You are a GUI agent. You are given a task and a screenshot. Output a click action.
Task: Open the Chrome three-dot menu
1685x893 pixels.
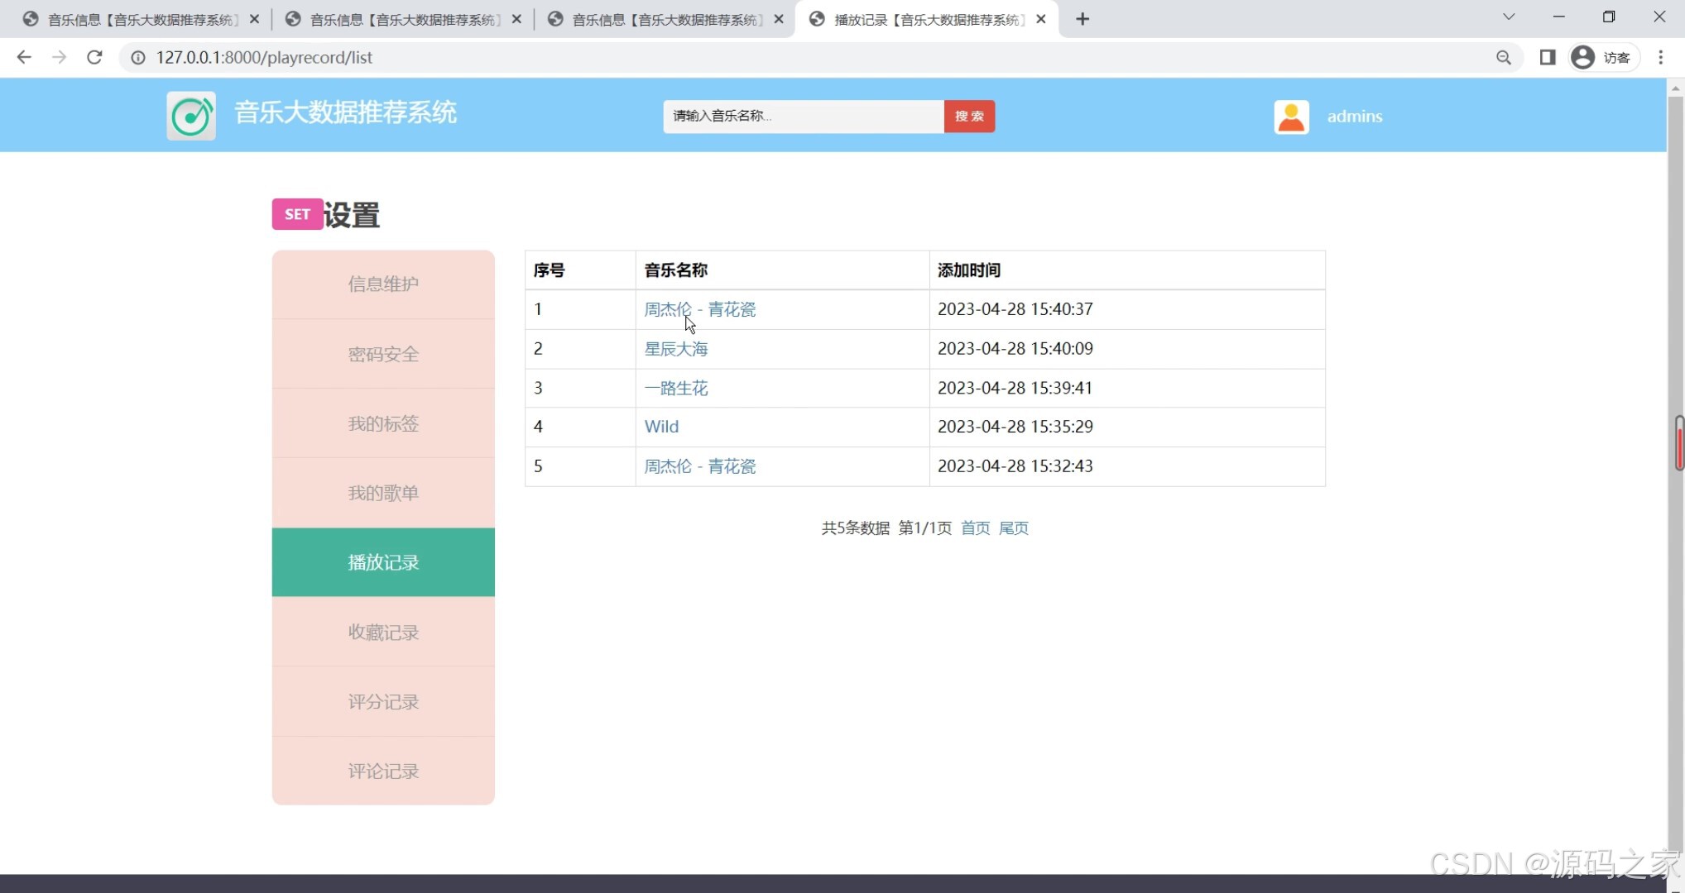tap(1660, 57)
